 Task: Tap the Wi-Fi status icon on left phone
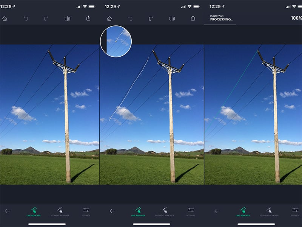click(85, 6)
